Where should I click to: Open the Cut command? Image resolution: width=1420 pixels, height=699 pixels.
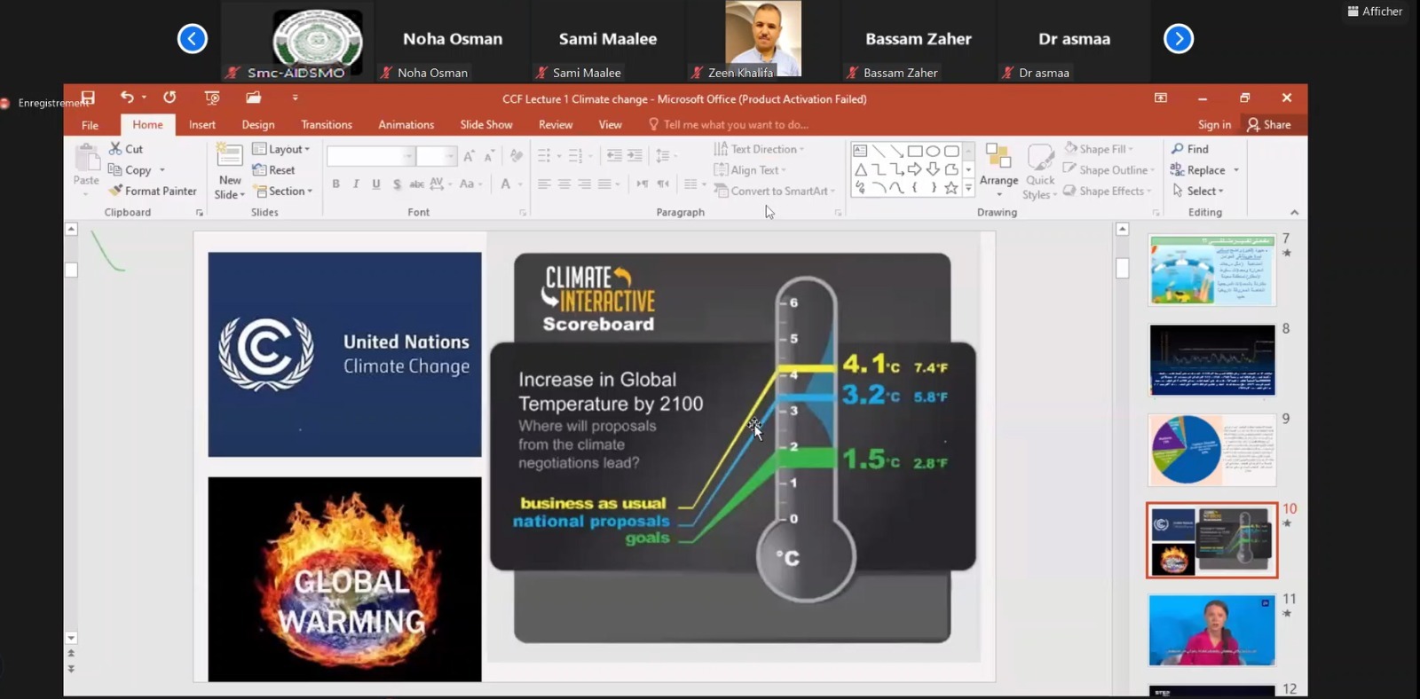tap(125, 149)
